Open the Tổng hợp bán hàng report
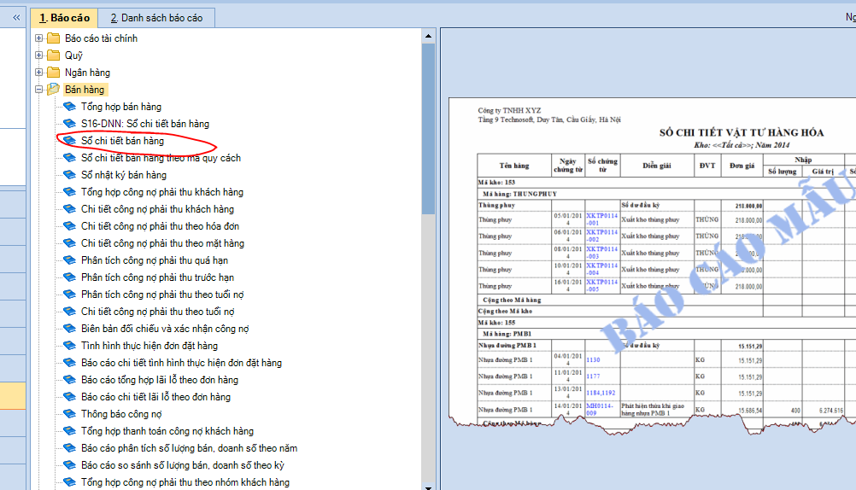The width and height of the screenshot is (856, 490). tap(121, 107)
